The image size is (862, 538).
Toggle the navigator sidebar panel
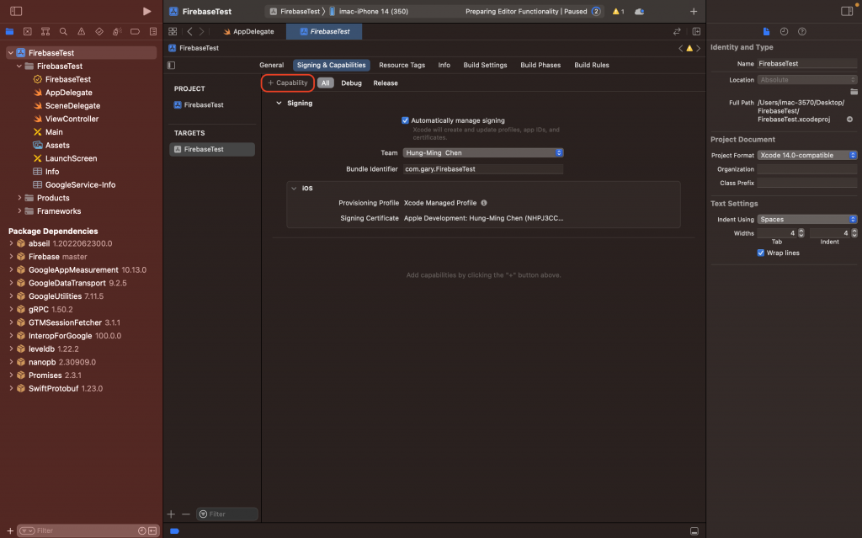tap(16, 11)
